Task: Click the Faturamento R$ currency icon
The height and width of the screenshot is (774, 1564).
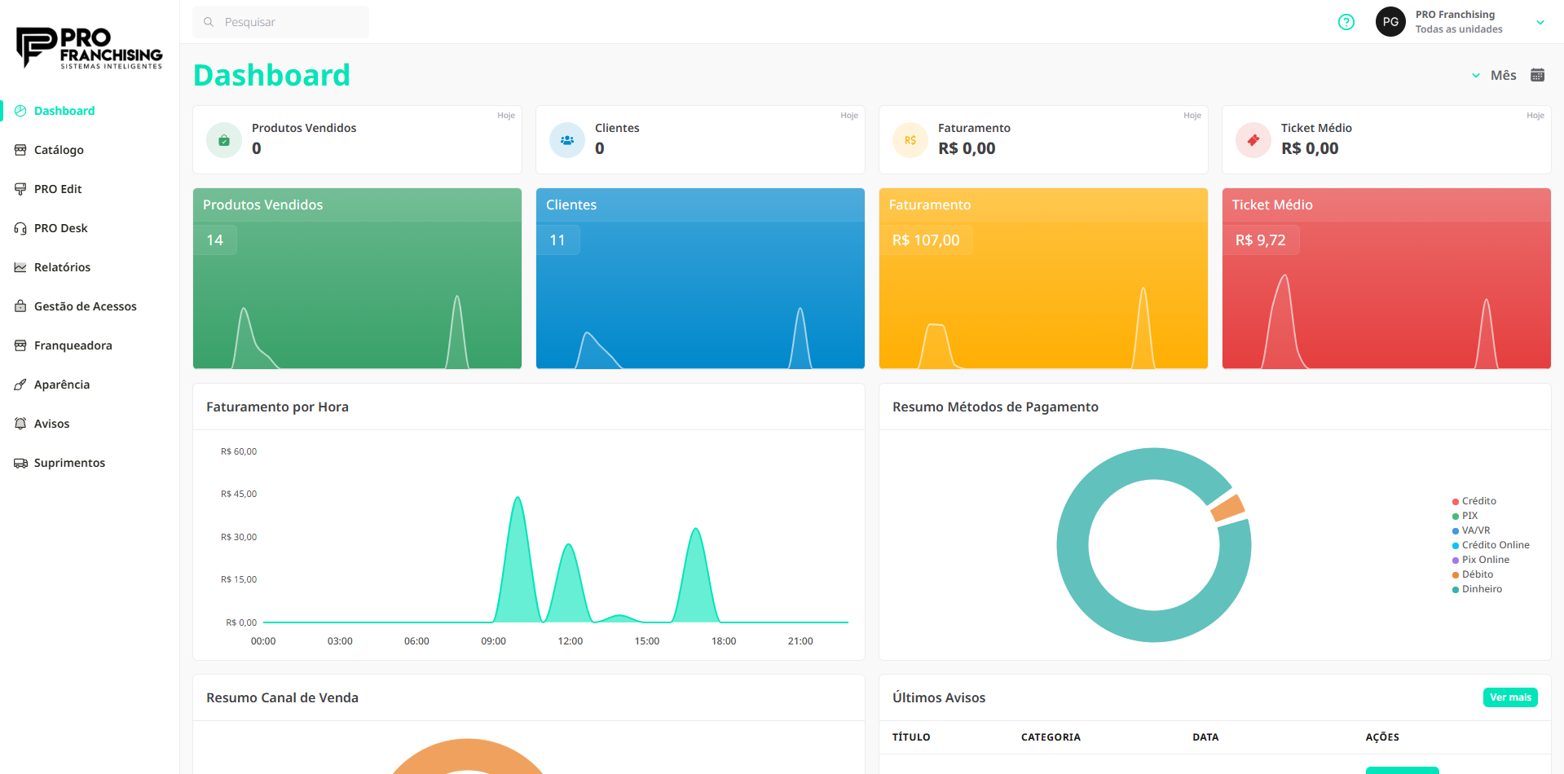Action: 910,140
